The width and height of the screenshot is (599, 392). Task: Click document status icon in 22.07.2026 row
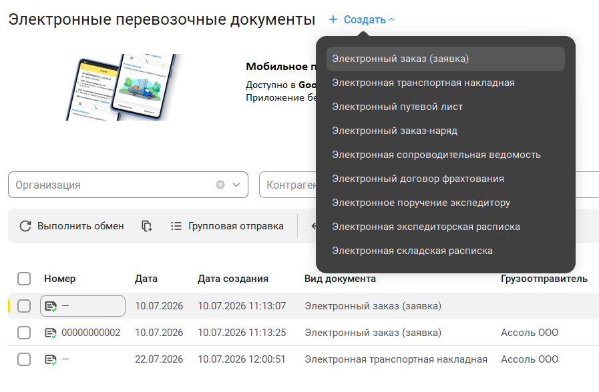(x=51, y=359)
